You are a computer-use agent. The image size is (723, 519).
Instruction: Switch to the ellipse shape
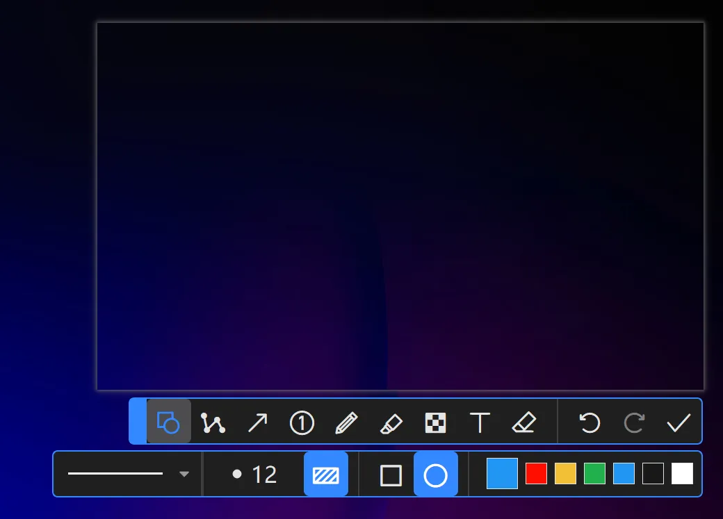[x=435, y=475]
